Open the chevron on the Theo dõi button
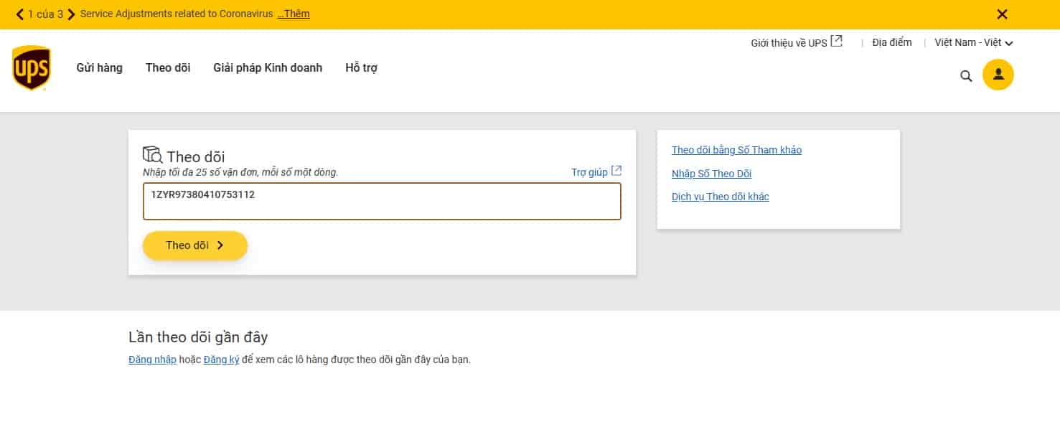 (221, 245)
